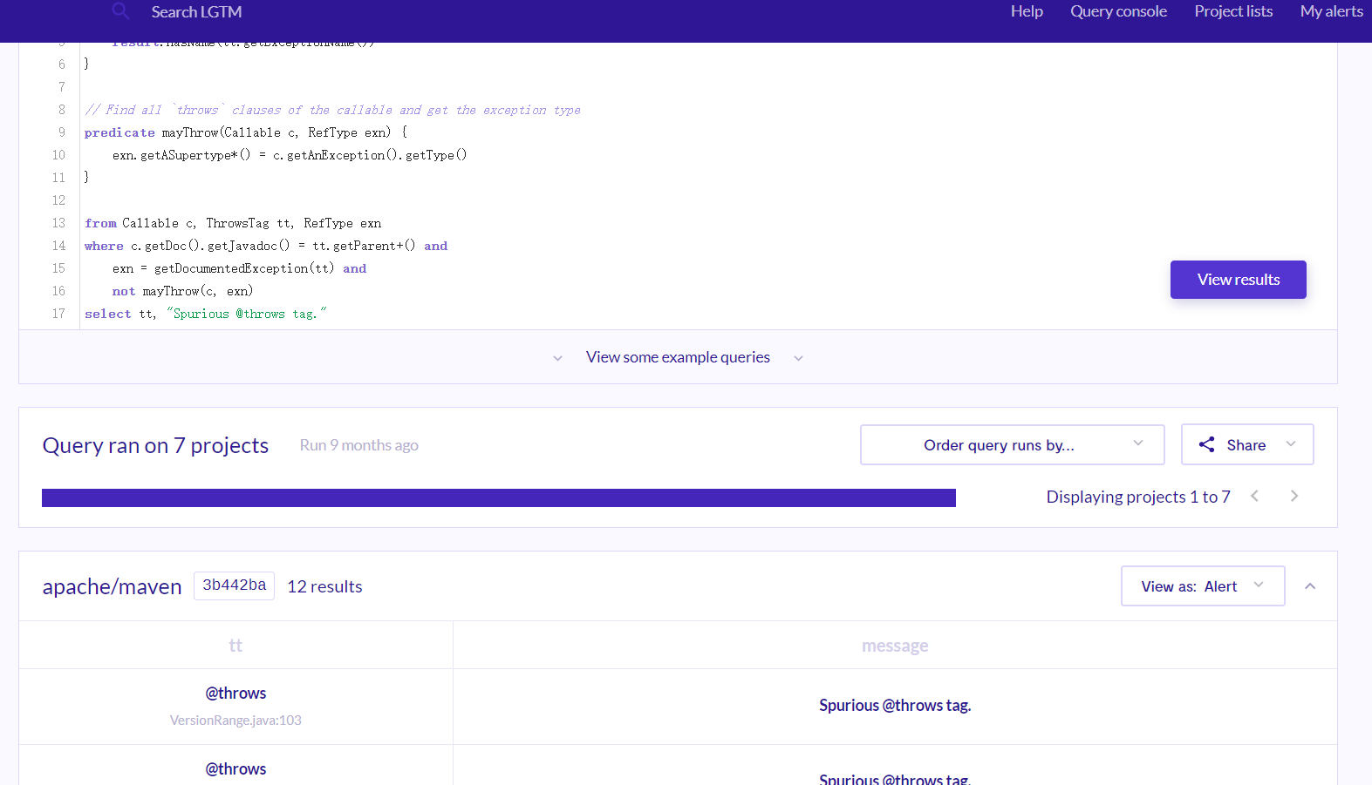Click code line 9 predicate mayThrow
Image resolution: width=1372 pixels, height=785 pixels.
(x=246, y=132)
